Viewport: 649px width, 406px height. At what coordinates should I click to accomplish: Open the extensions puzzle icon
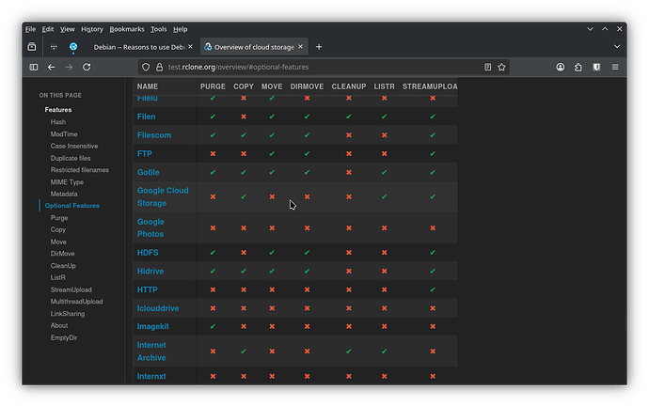(578, 67)
